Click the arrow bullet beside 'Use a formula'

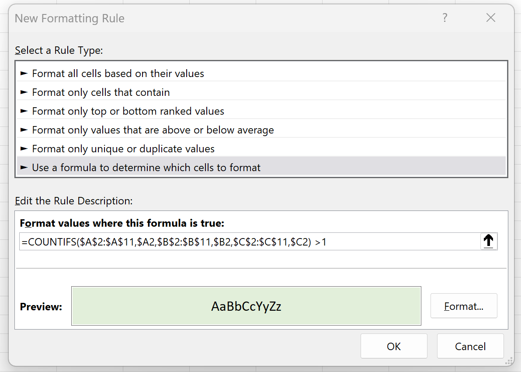24,168
